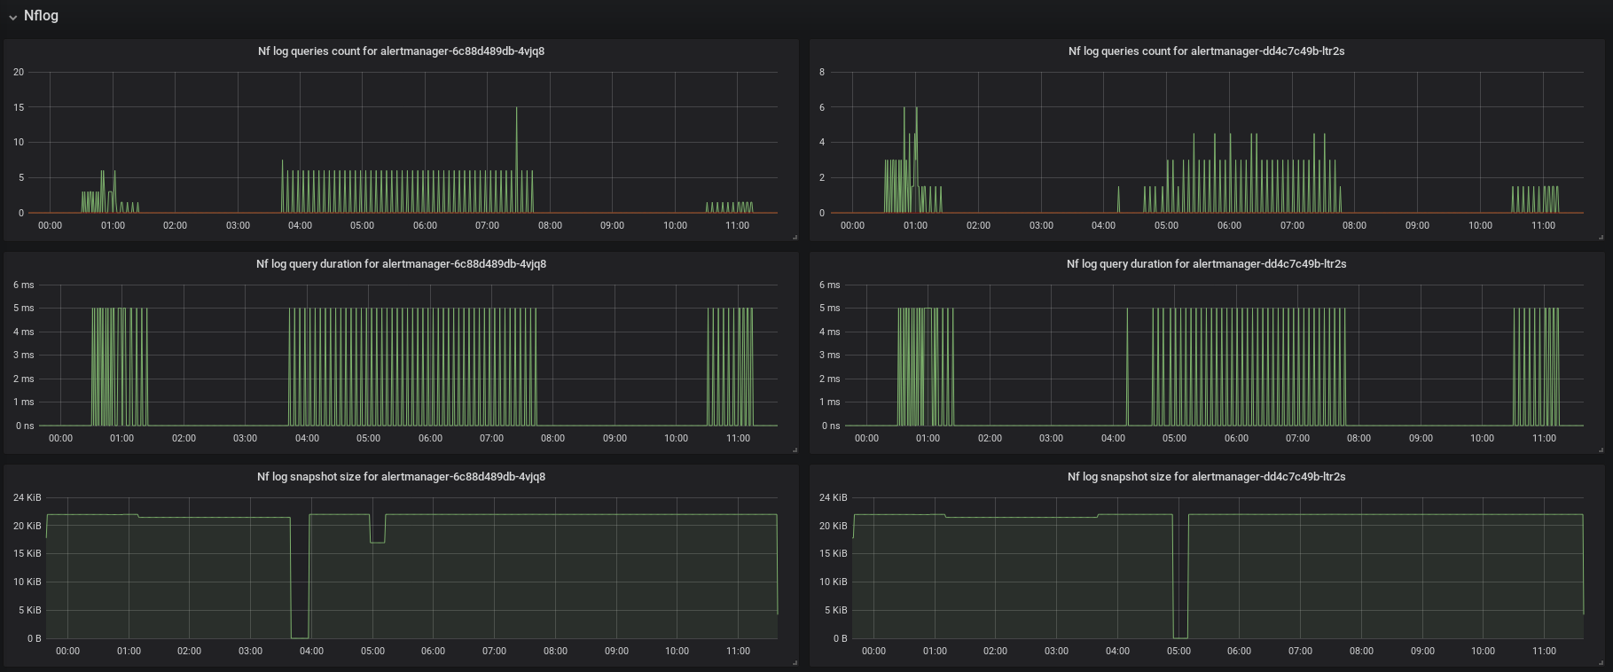Open query duration ltr2s panel title menu
The height and width of the screenshot is (672, 1613).
(x=1206, y=264)
